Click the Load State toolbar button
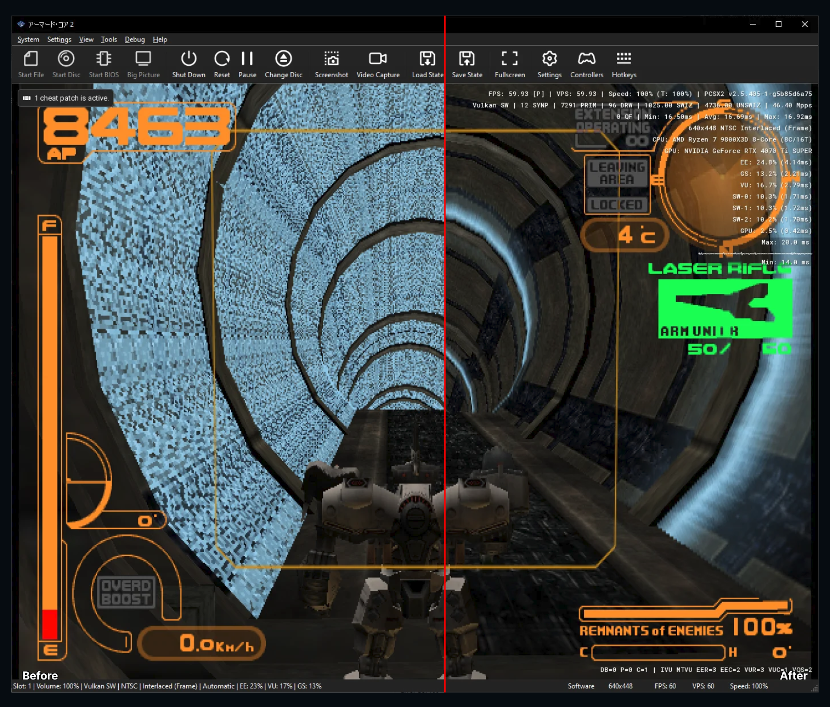This screenshot has width=830, height=707. coord(428,64)
